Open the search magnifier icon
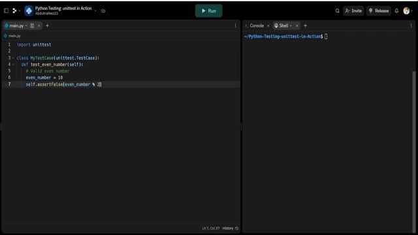418x235 pixels. coord(337,10)
